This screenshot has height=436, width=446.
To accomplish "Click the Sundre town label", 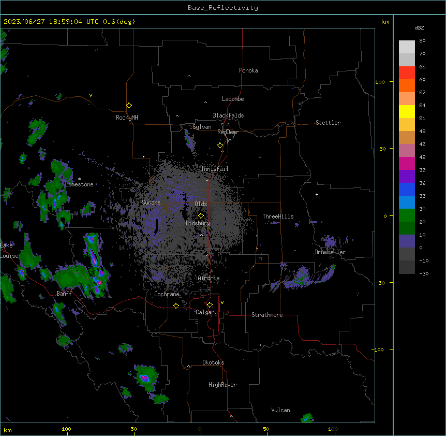I will [151, 202].
